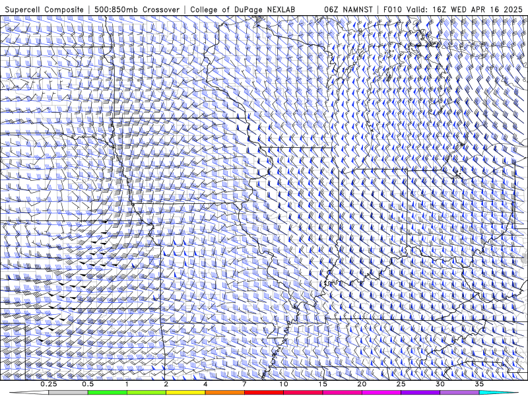Click the '500:850mb Crossover' header label
Image resolution: width=528 pixels, height=396 pixels.
pos(137,9)
